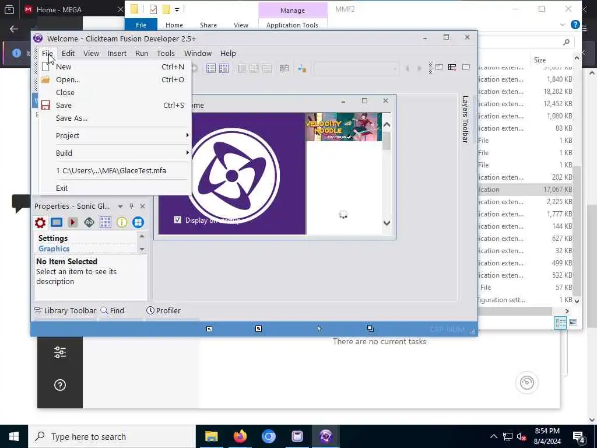Choose Open... from File menu

[114, 79]
